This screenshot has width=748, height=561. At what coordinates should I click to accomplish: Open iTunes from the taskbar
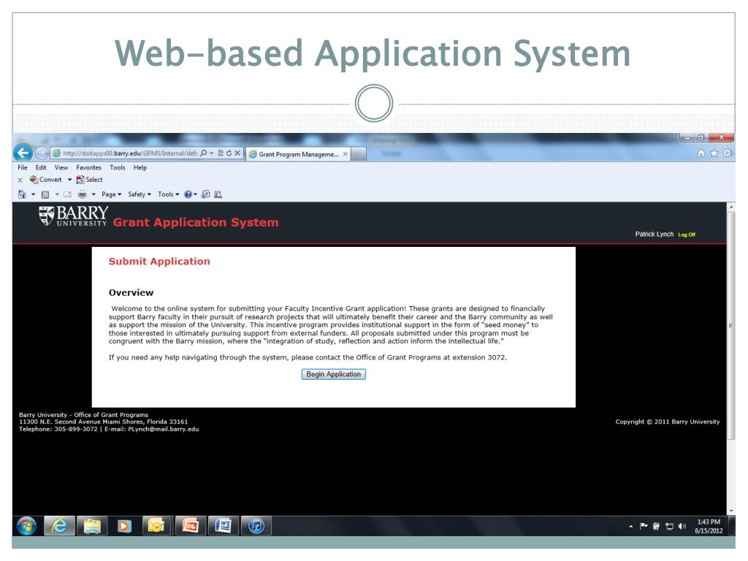click(256, 526)
